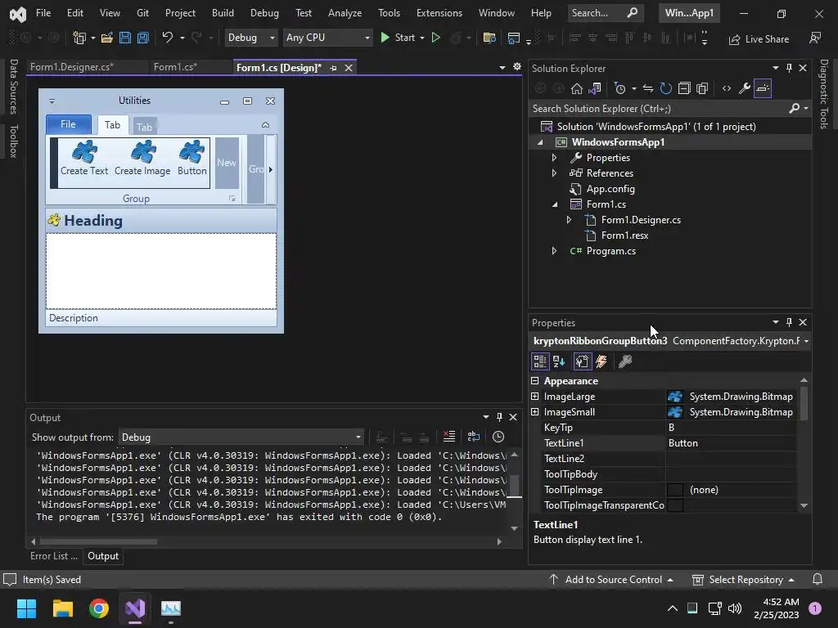This screenshot has width=838, height=628.
Task: Collapse the Form1.cs node
Action: point(554,204)
